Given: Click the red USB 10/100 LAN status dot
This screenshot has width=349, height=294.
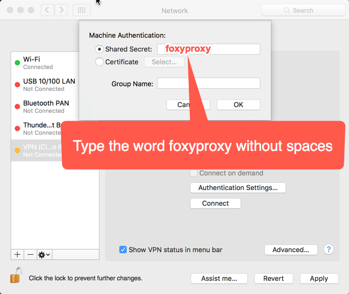Looking at the screenshot, I should [x=17, y=85].
